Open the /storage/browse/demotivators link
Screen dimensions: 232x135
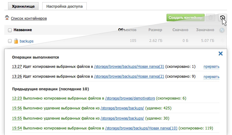[x=130, y=98]
